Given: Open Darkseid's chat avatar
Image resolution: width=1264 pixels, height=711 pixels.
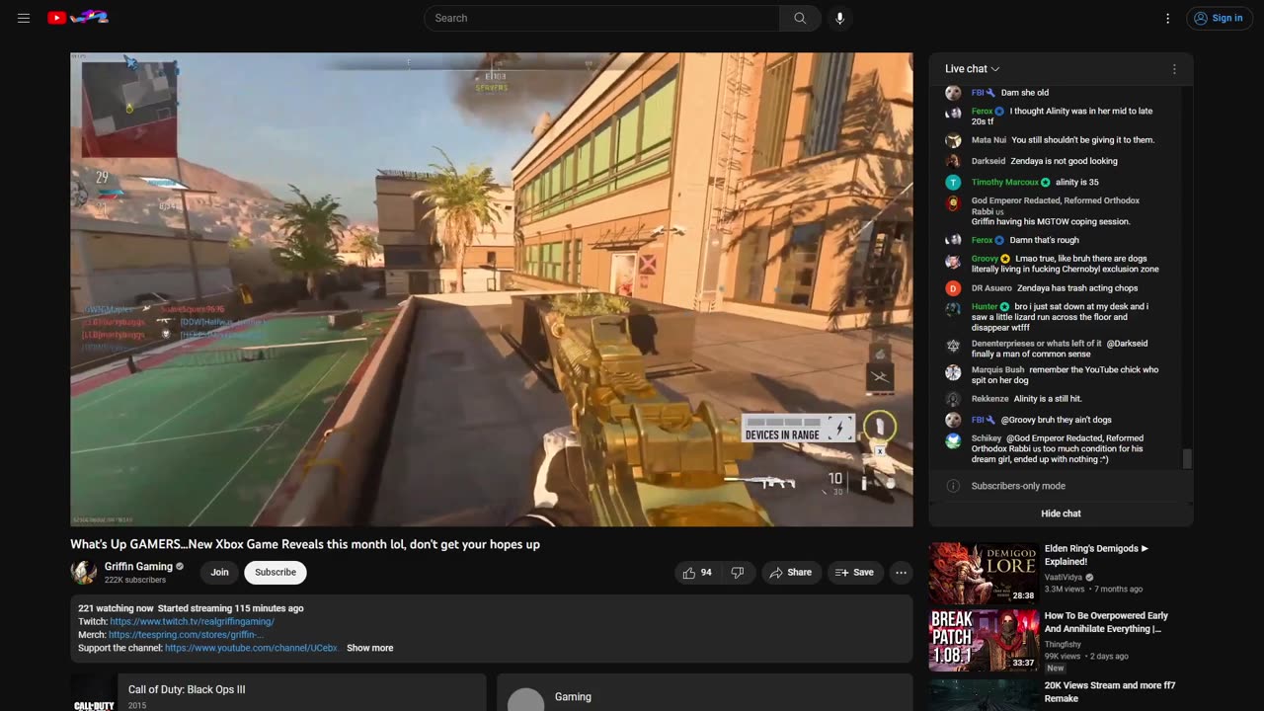Looking at the screenshot, I should click(953, 161).
